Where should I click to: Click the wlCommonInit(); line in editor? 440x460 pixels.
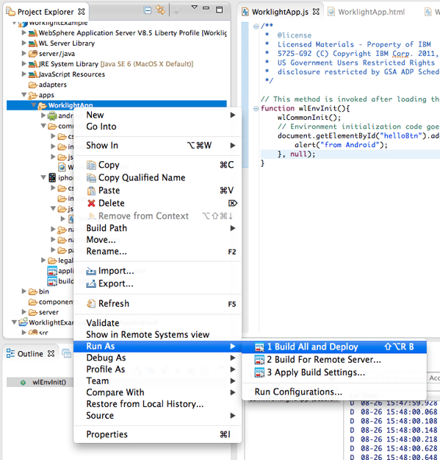pos(309,118)
